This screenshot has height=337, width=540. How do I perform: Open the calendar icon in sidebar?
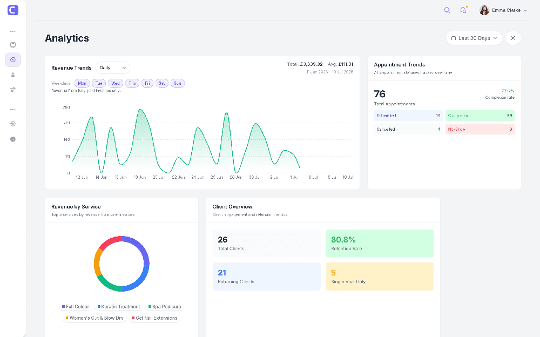13,45
